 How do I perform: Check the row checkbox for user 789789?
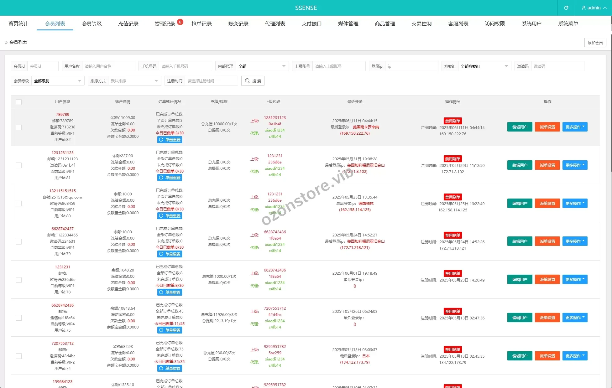[19, 127]
